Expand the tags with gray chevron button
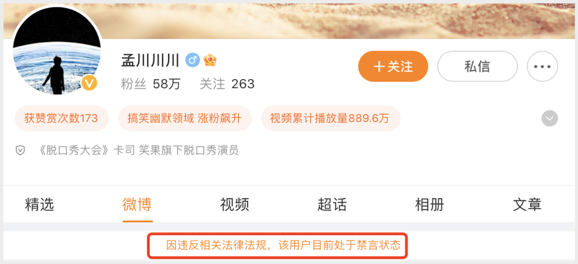578x264 pixels. [550, 119]
